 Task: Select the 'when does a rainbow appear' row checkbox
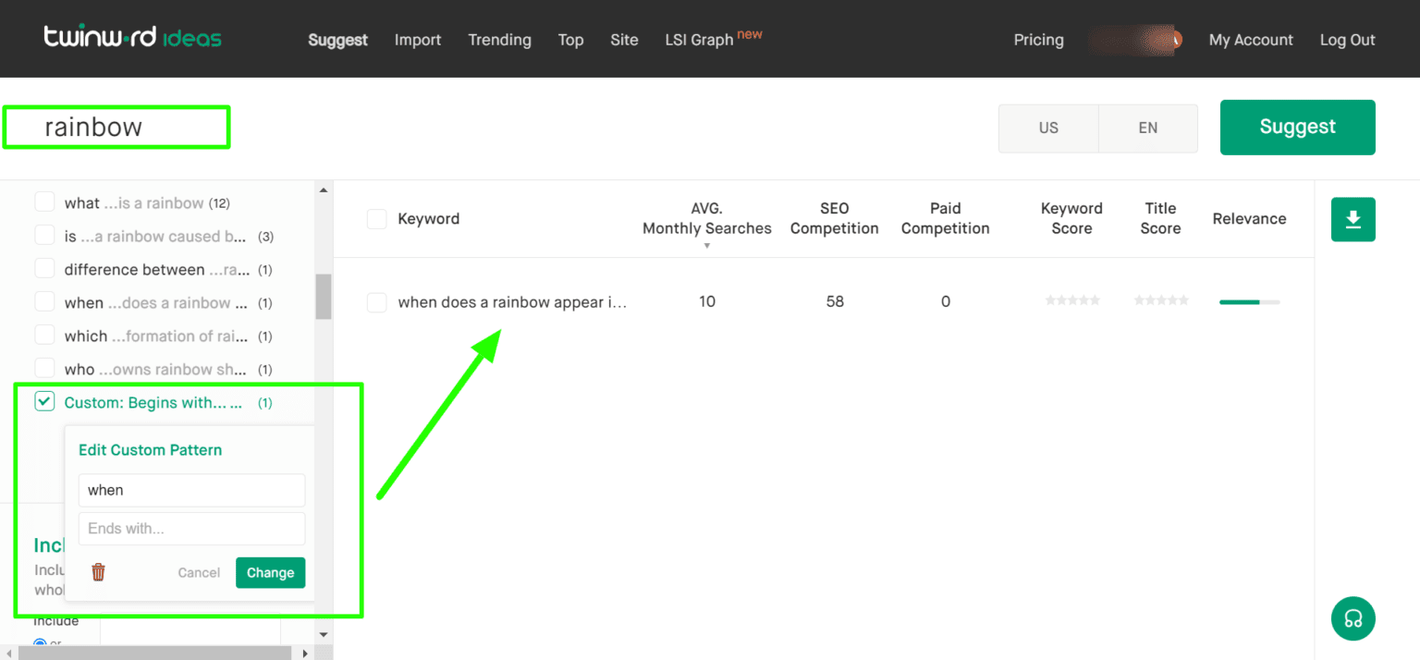[376, 302]
